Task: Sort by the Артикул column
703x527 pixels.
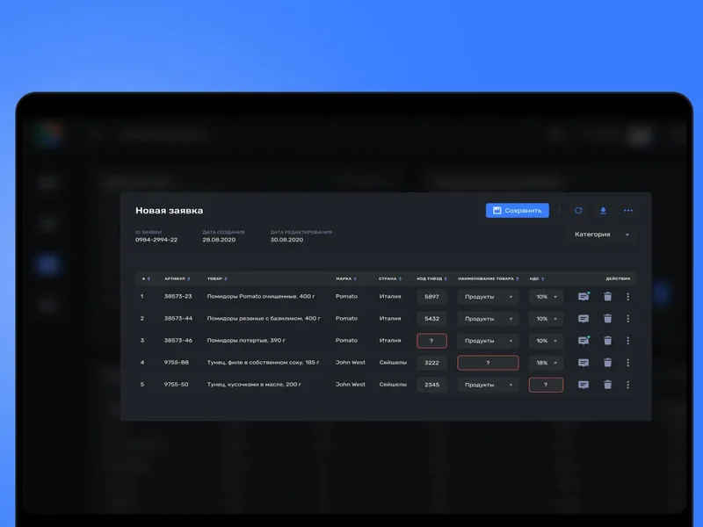Action: (x=178, y=278)
